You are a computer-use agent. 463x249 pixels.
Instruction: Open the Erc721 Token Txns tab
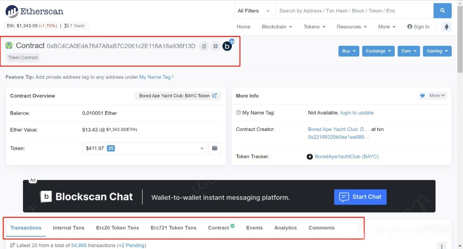tap(173, 228)
